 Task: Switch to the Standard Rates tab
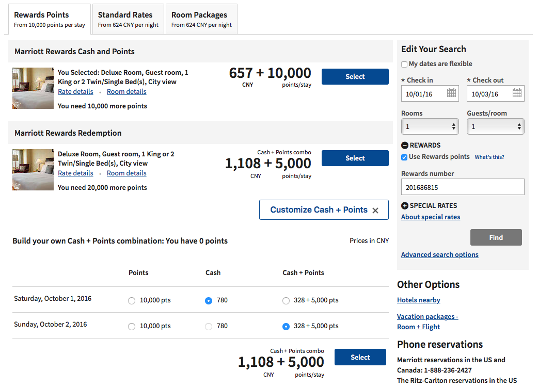[x=128, y=19]
